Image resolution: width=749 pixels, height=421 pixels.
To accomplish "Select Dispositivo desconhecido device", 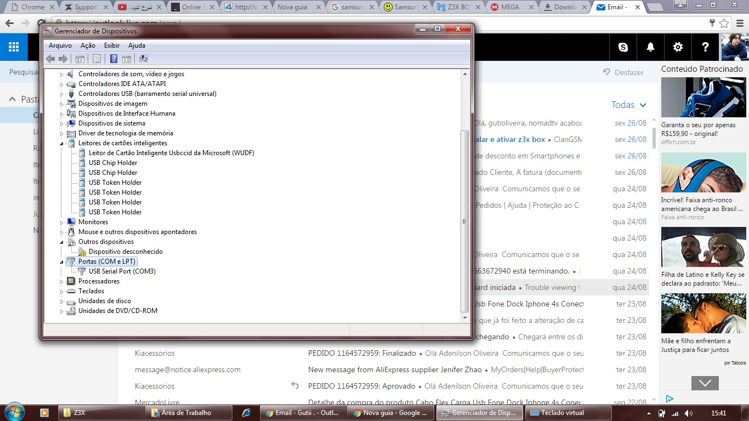I will [x=126, y=252].
